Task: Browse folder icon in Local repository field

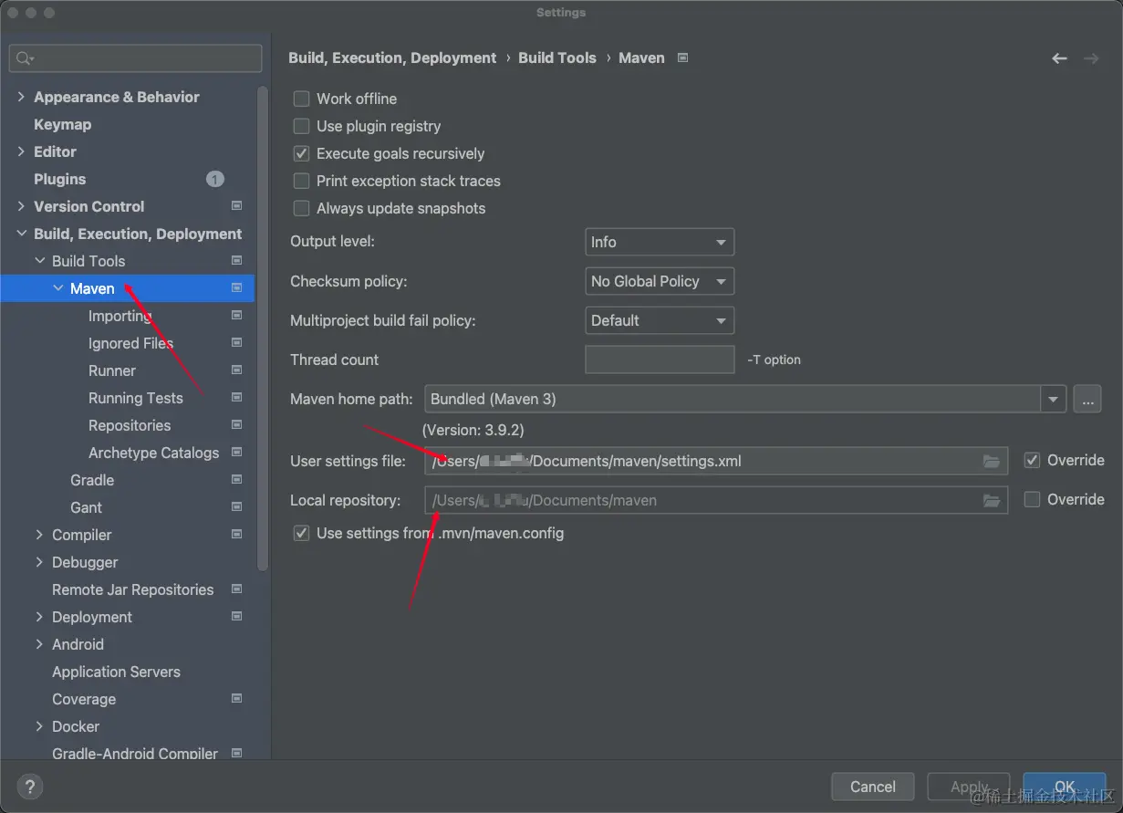Action: (992, 500)
